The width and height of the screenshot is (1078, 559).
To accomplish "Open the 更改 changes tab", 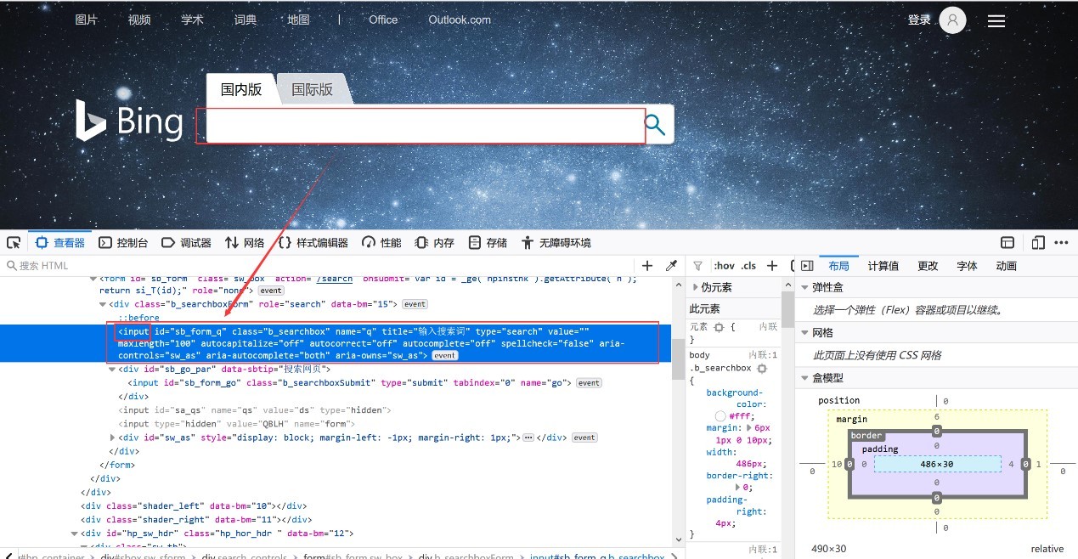I will [928, 266].
